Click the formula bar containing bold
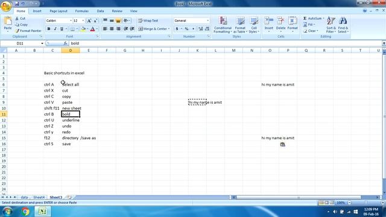 tap(225, 43)
